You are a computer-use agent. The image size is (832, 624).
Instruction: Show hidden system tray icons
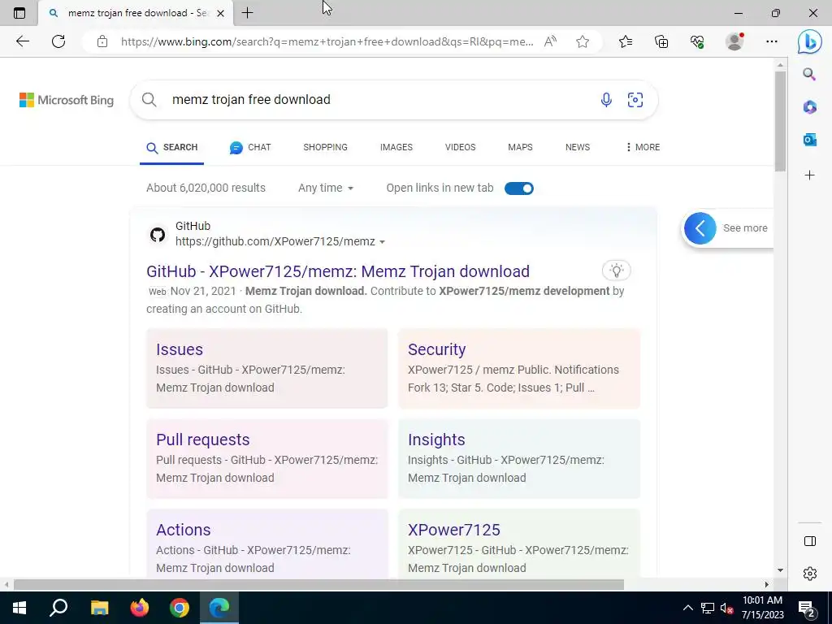(687, 608)
